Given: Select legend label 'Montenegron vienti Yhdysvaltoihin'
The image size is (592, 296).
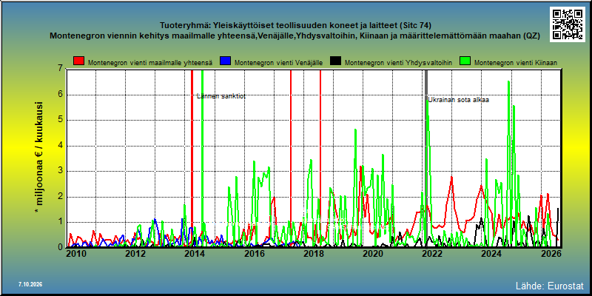Looking at the screenshot, I should pyautogui.click(x=398, y=63).
